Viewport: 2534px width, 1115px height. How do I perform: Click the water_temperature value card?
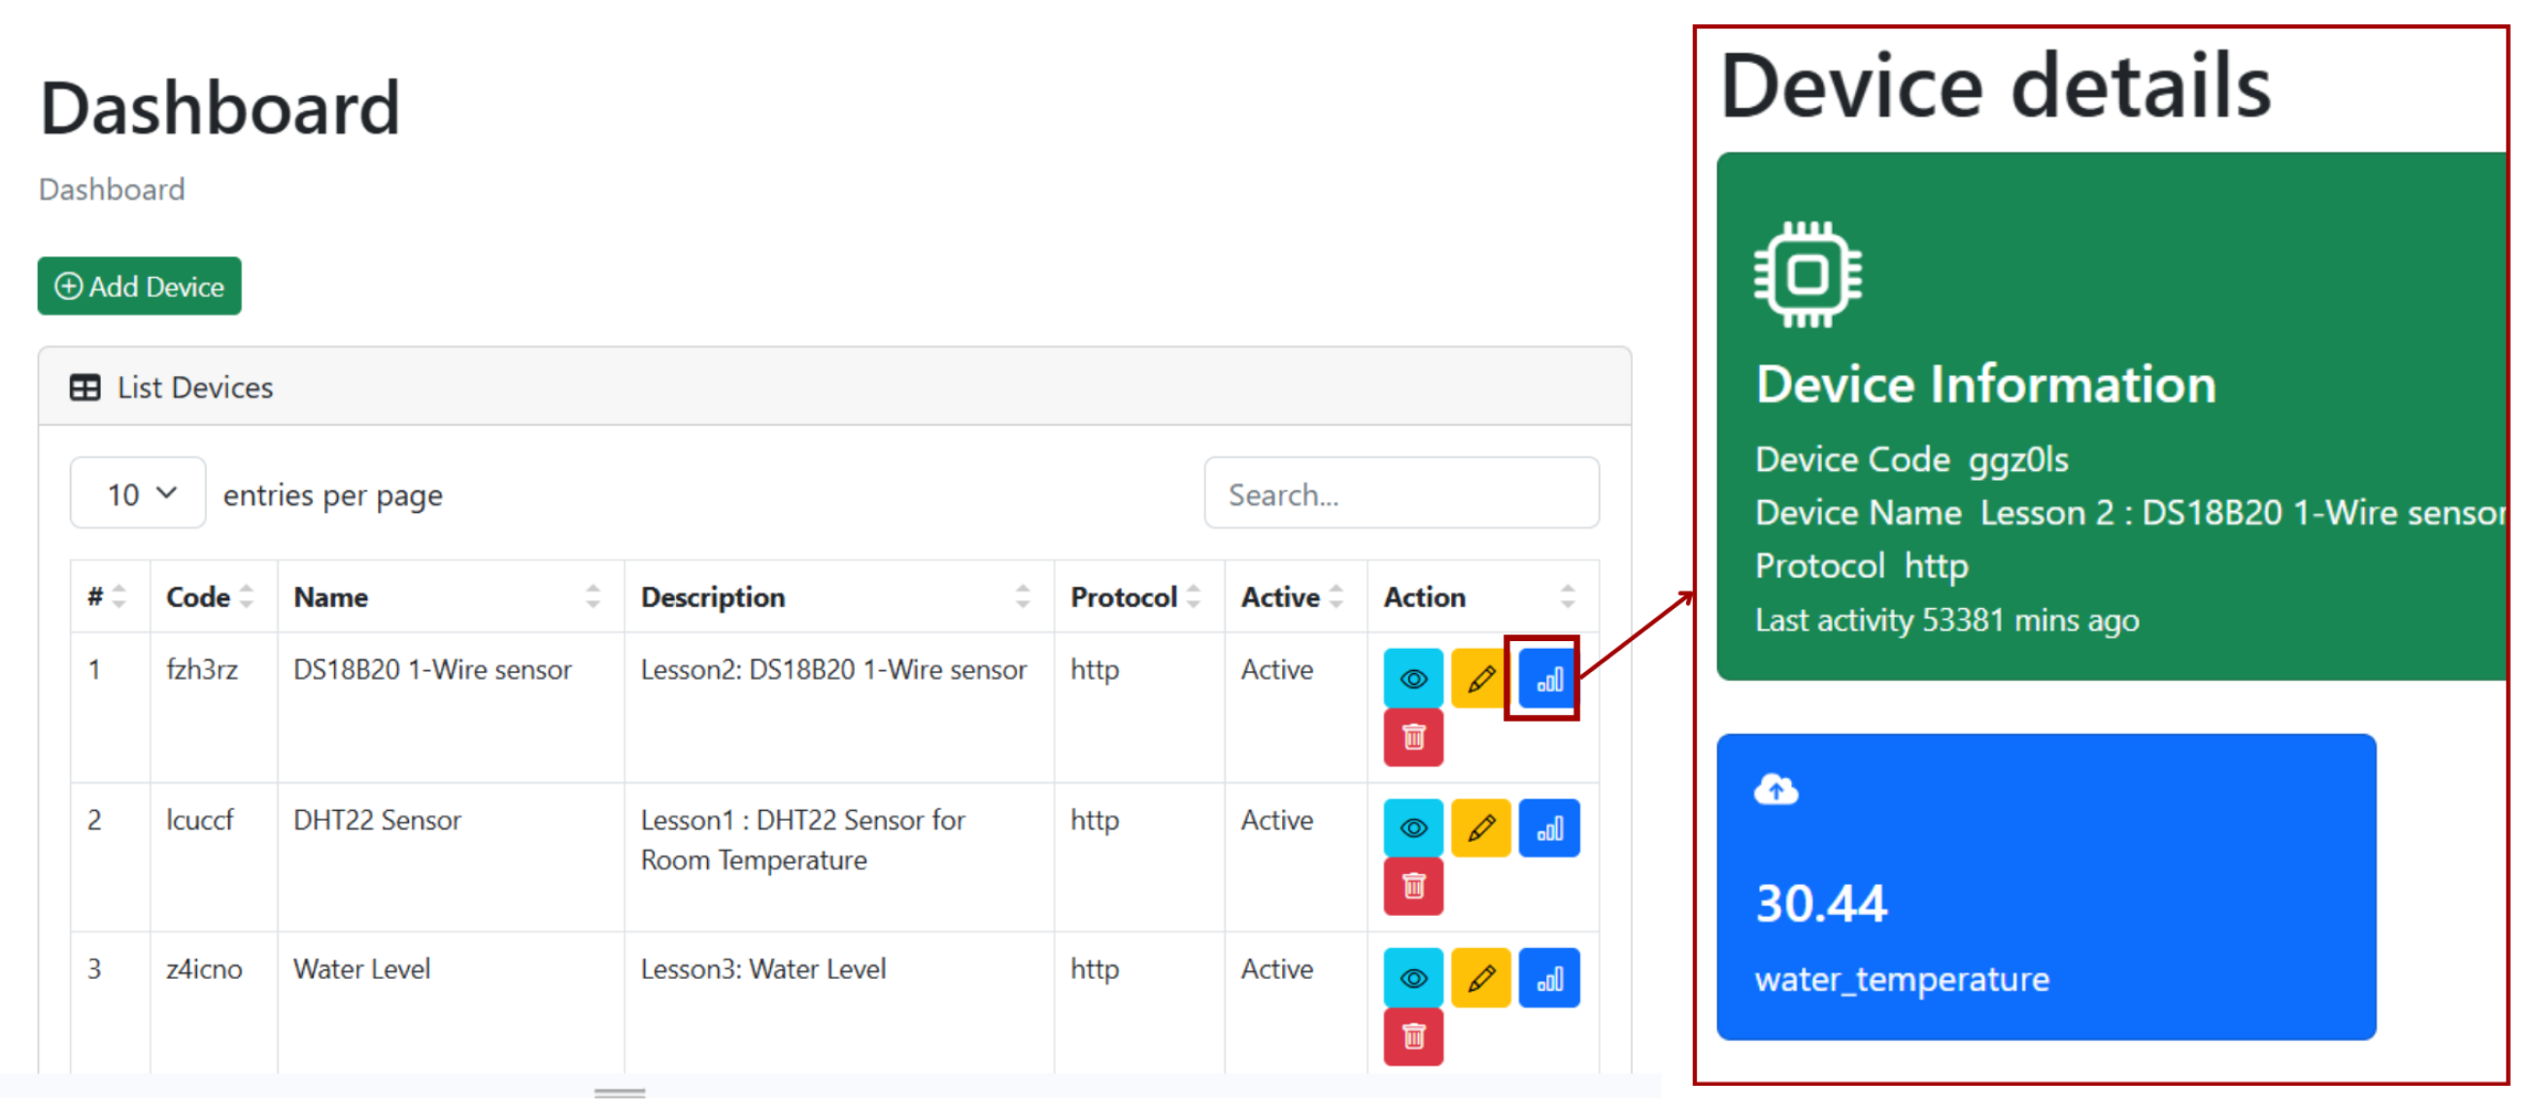click(x=2045, y=886)
